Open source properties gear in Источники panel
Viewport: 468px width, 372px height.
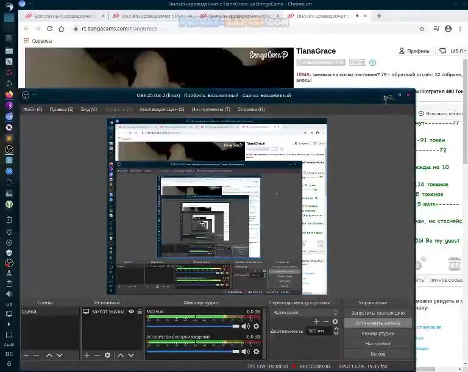pyautogui.click(x=107, y=355)
